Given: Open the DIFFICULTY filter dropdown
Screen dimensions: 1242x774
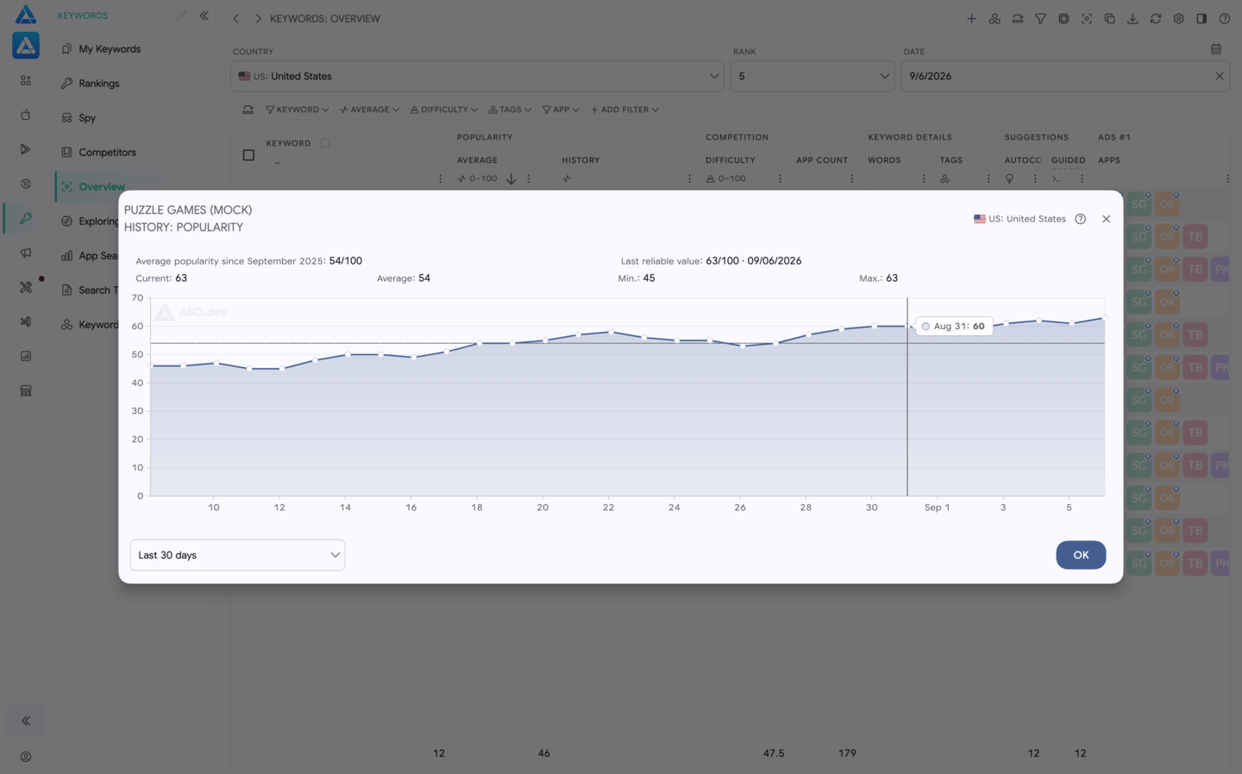Looking at the screenshot, I should point(443,109).
